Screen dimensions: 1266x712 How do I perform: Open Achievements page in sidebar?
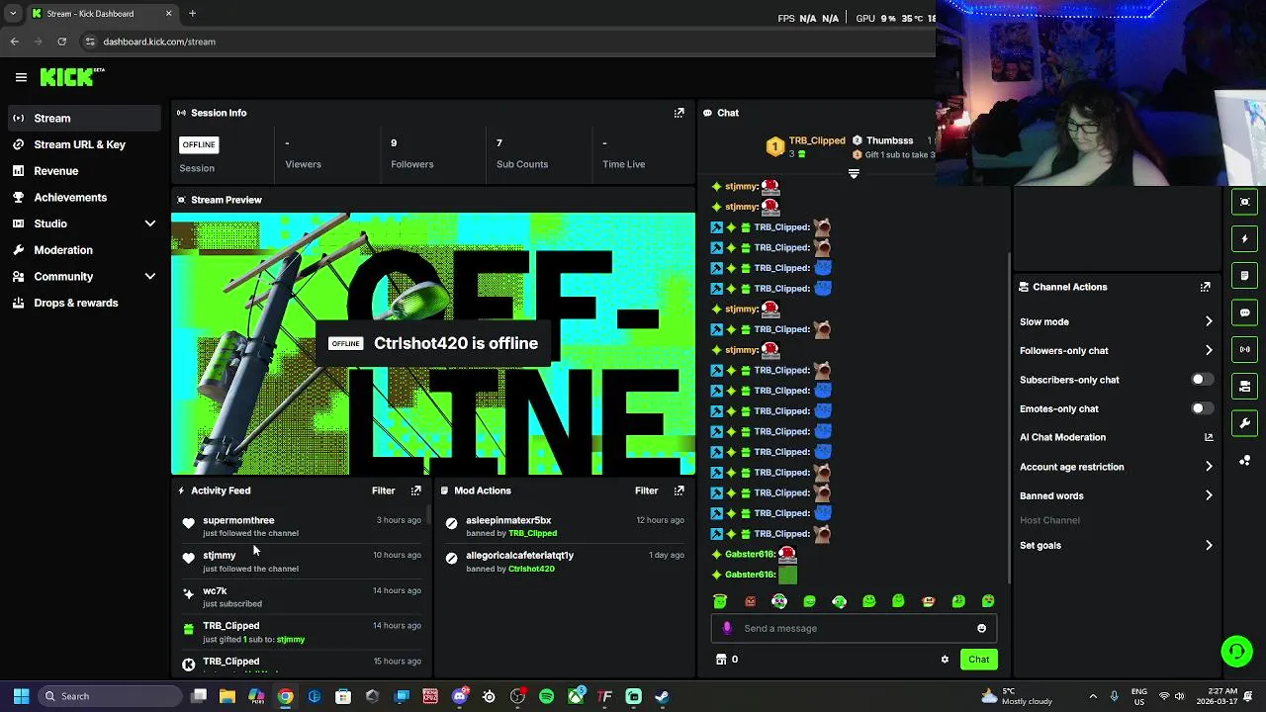pos(83,197)
